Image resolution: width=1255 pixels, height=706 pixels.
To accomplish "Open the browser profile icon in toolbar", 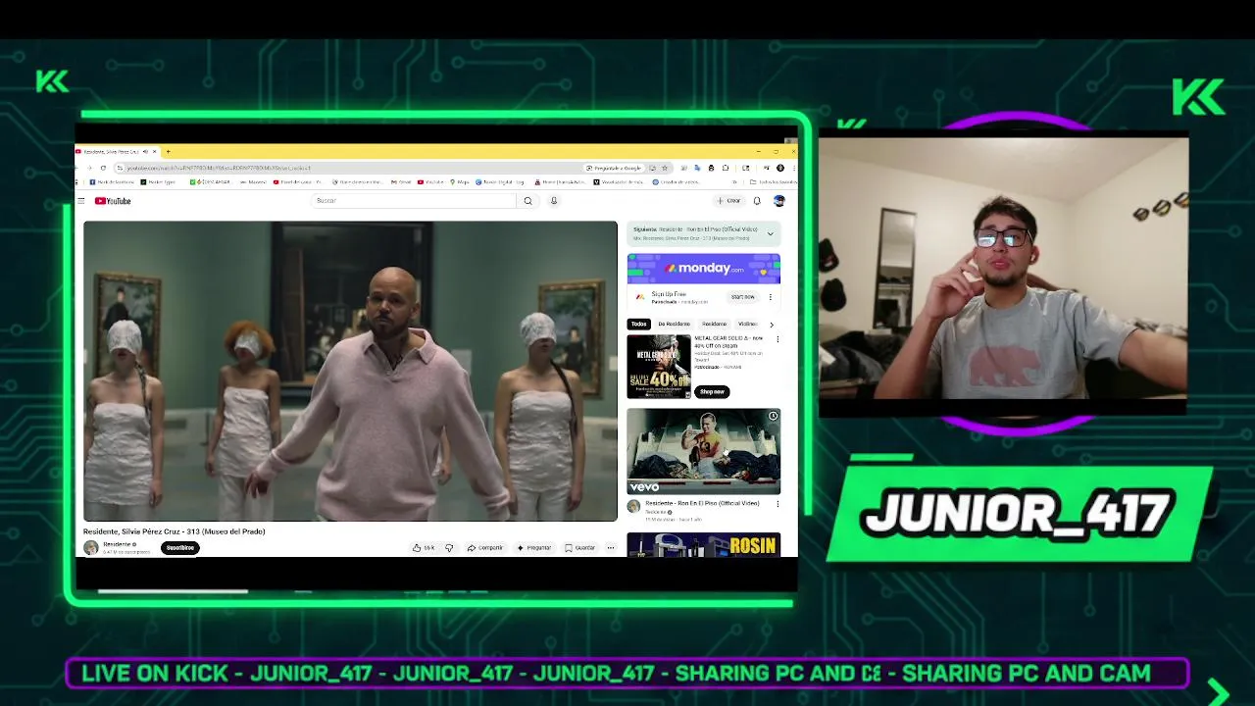I will 780,168.
